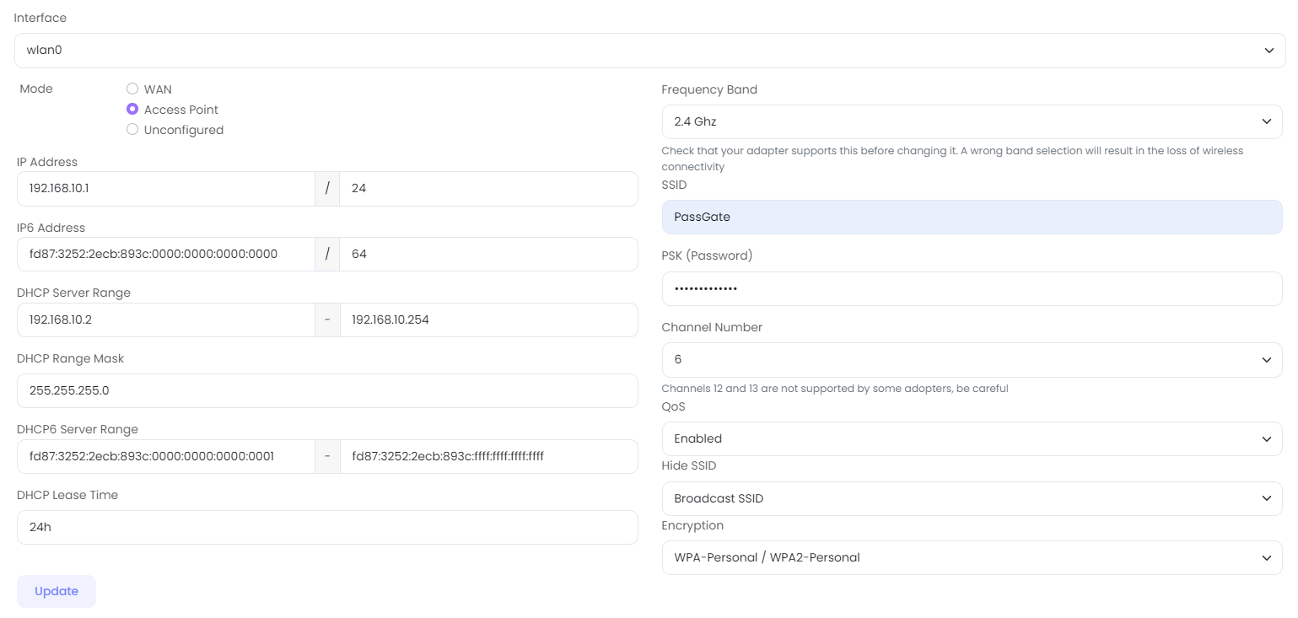
Task: Open the Encryption type dropdown
Action: click(x=972, y=557)
